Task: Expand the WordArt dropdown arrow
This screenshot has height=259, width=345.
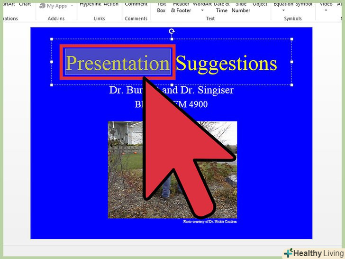Action: 202,10
